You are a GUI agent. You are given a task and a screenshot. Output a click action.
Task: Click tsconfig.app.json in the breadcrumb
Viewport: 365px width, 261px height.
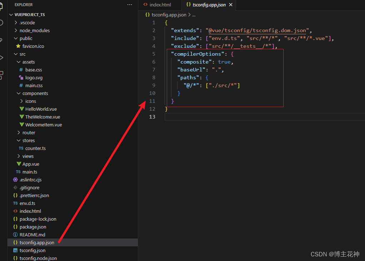pos(169,15)
